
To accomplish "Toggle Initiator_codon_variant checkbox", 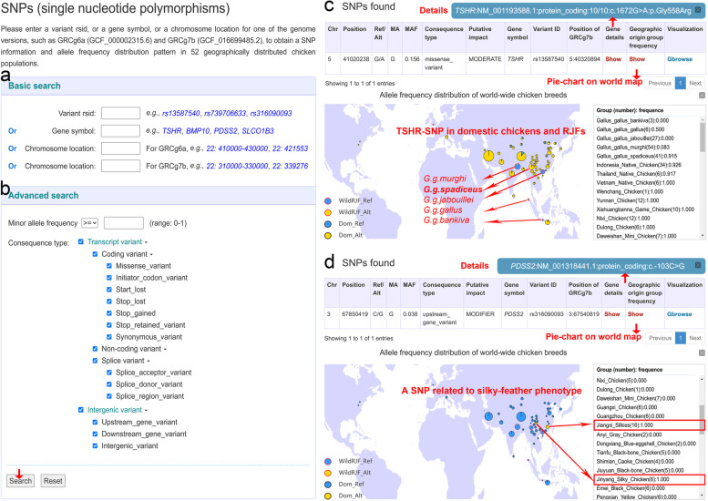I will point(108,278).
